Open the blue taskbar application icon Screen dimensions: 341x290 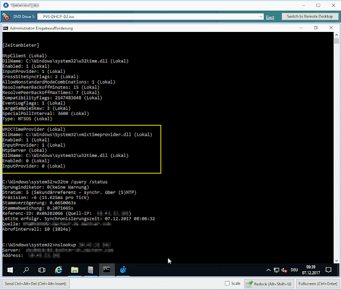123,270
